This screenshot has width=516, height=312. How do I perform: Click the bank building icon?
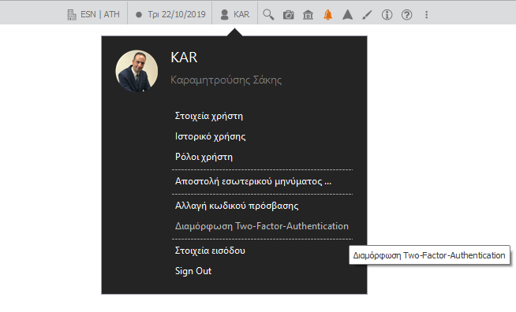pyautogui.click(x=308, y=15)
